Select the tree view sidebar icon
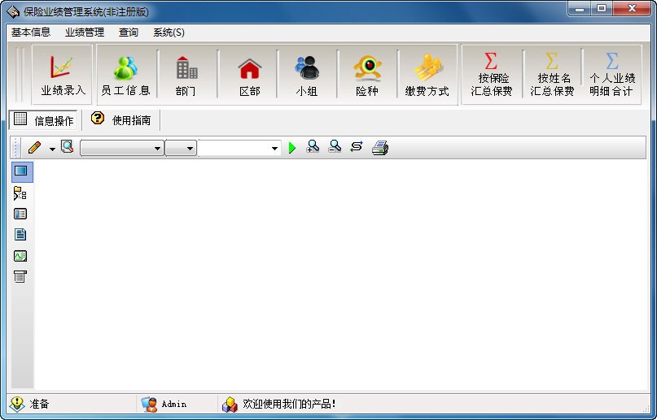 point(20,193)
